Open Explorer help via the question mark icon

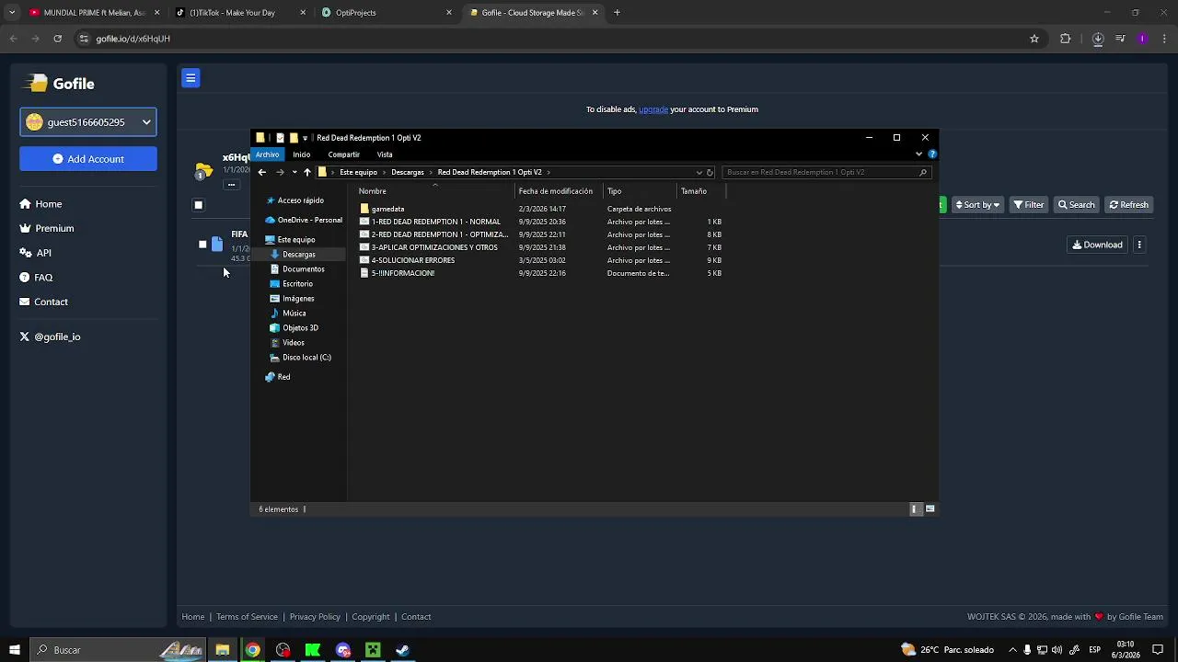coord(931,154)
